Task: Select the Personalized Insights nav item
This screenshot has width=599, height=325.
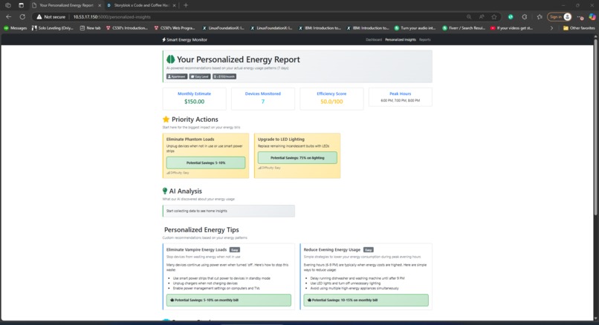Action: coord(401,39)
